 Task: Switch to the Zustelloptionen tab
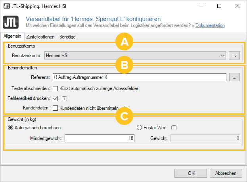point(40,37)
